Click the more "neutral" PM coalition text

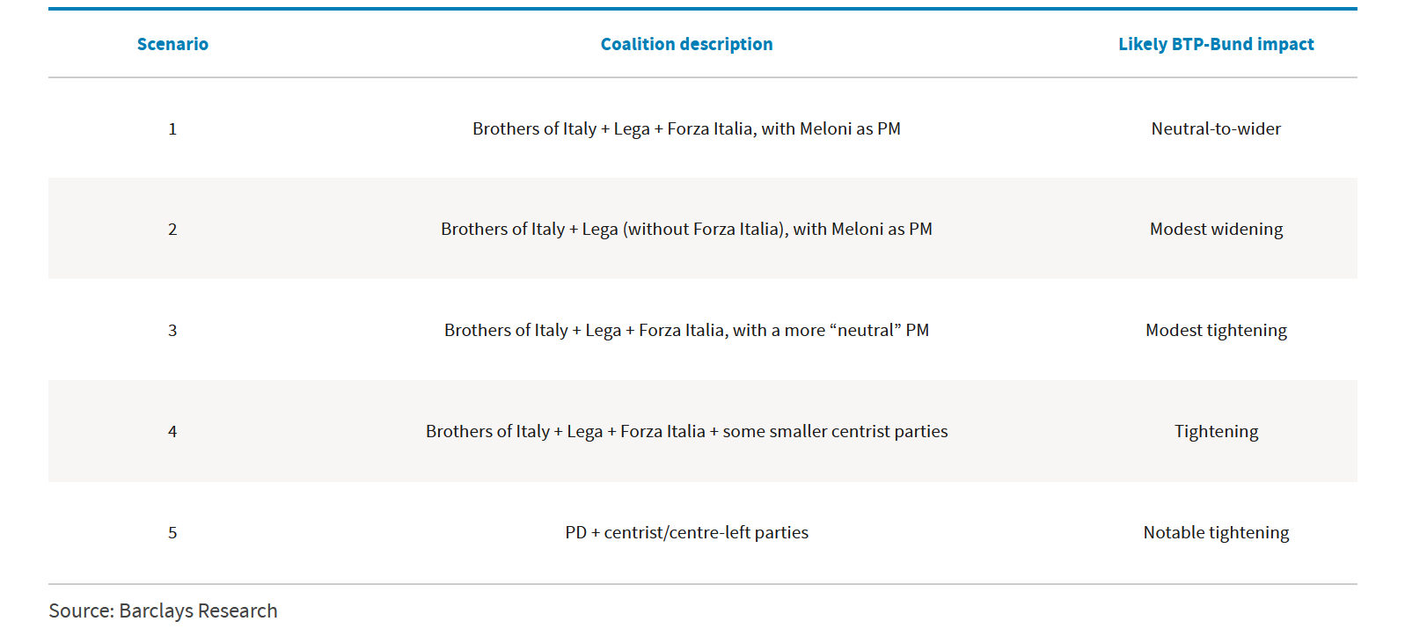click(x=686, y=330)
